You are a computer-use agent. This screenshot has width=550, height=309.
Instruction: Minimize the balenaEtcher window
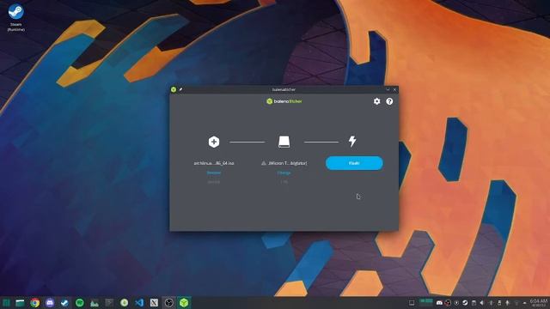click(x=388, y=89)
